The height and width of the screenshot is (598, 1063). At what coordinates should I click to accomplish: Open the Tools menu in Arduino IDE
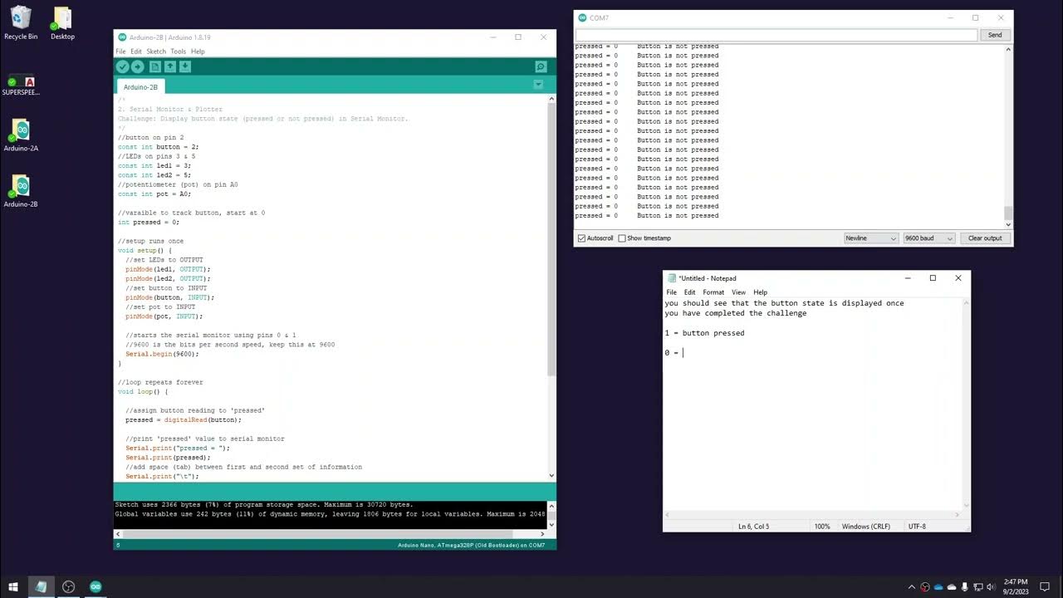tap(179, 51)
